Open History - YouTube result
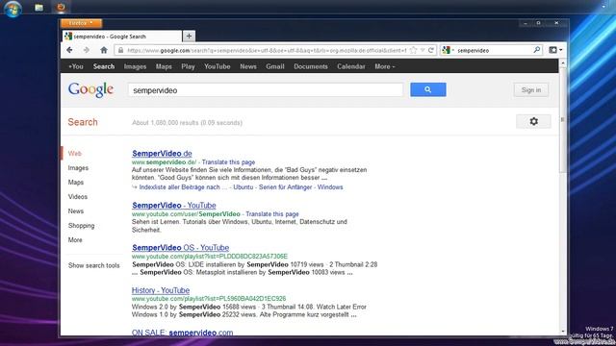The image size is (616, 346). [161, 290]
